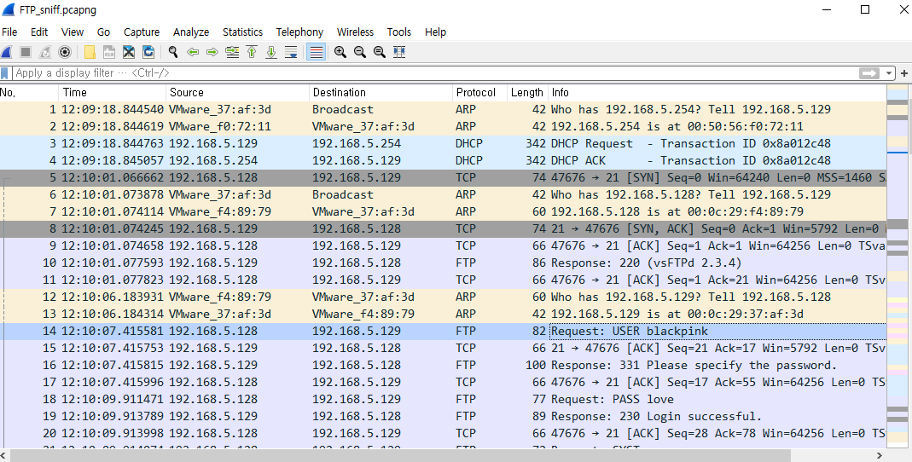Screen dimensions: 912x462
Task: Open the display filter history dropdown
Action: 889,73
